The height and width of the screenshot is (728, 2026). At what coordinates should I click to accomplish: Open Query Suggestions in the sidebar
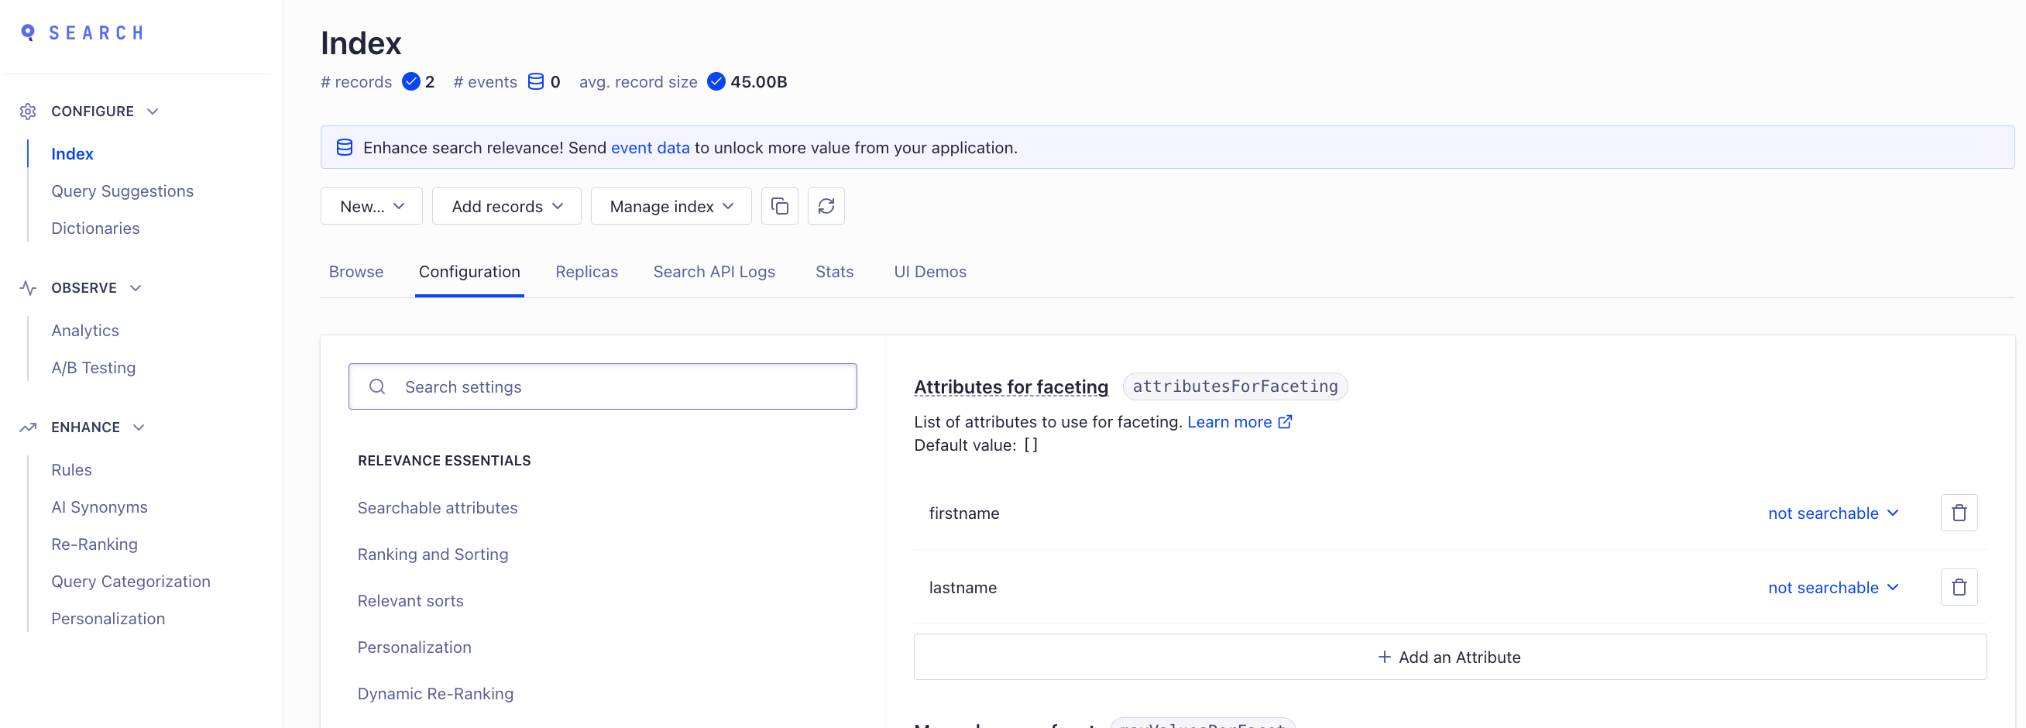122,191
